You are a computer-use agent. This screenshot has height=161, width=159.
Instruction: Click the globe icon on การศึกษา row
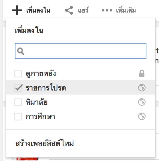point(142,116)
